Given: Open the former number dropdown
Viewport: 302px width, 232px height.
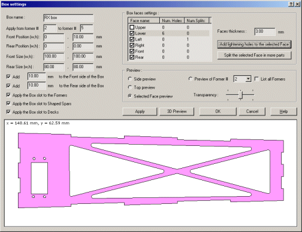Looking at the screenshot, I should [x=248, y=79].
